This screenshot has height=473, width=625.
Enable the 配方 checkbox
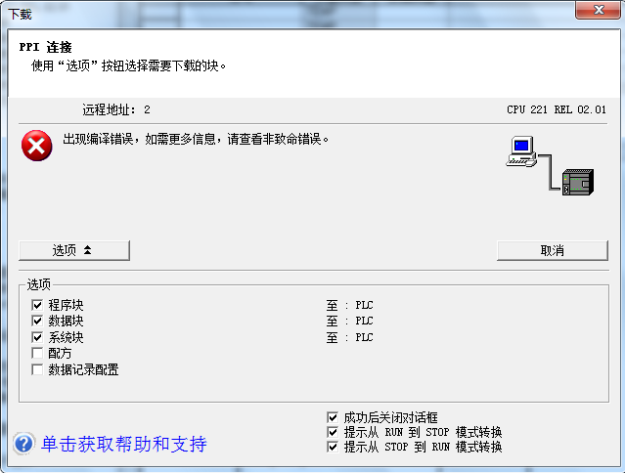(x=38, y=353)
